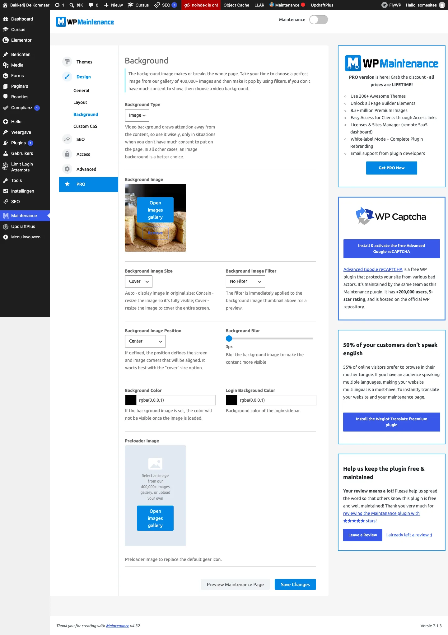
Task: Click the PRO star icon
Action: pos(67,184)
